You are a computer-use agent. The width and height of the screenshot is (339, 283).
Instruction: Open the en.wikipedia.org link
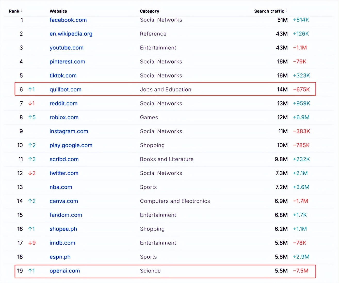coord(71,34)
